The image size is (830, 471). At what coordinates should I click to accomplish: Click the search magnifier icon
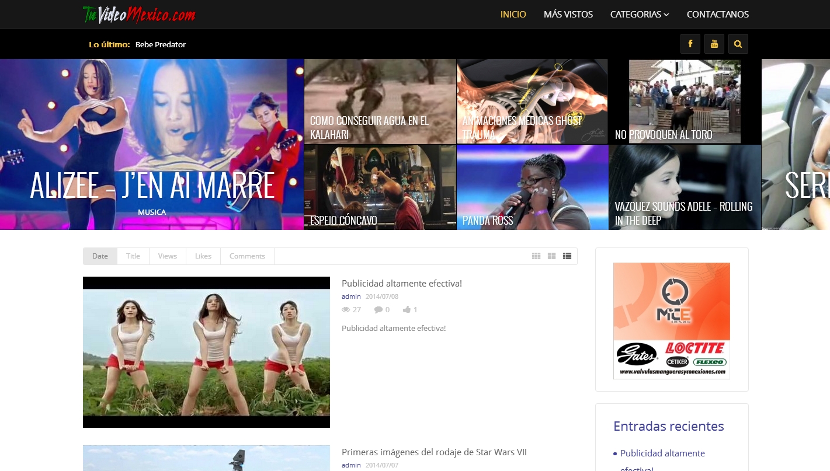tap(738, 44)
